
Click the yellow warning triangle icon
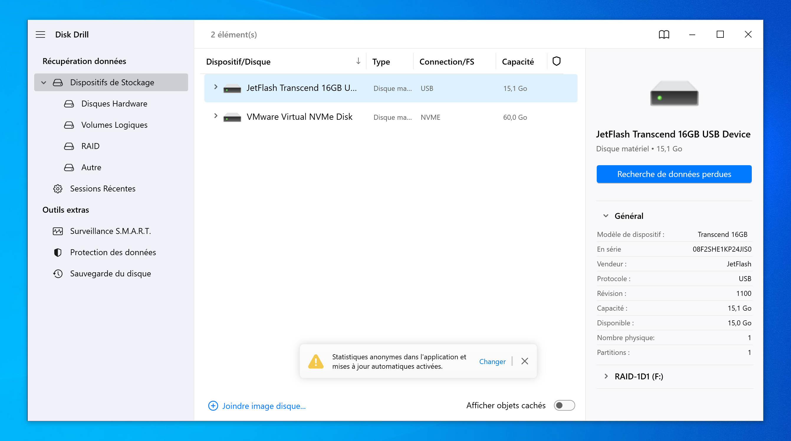[x=316, y=361]
